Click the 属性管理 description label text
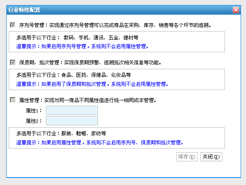 click(x=88, y=100)
